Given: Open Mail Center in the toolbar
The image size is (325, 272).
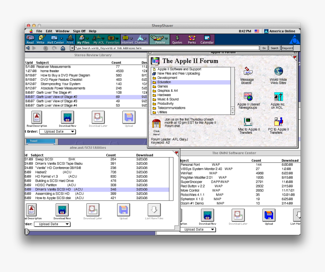Looking at the screenshot, I should click(56, 39).
